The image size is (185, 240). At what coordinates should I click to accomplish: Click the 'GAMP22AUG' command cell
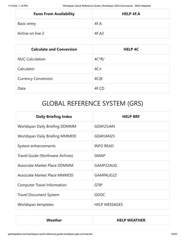point(131,166)
